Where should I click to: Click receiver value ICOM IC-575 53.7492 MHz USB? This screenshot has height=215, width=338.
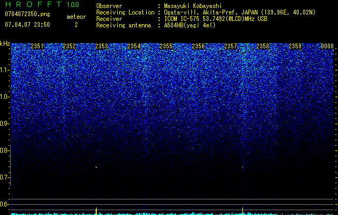point(215,19)
